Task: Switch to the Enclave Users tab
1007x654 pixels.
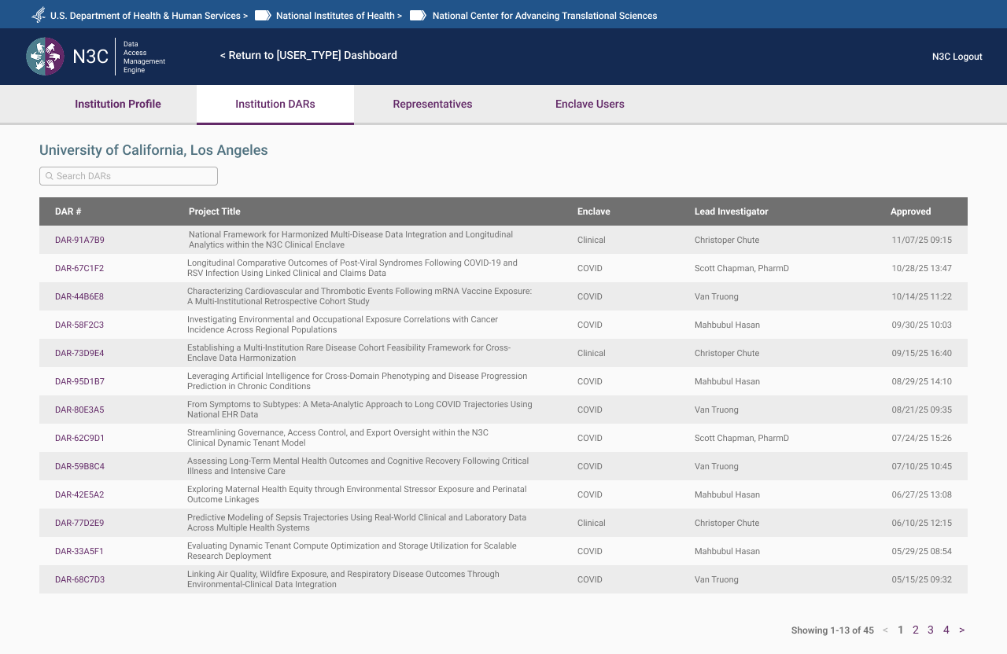Action: click(590, 104)
